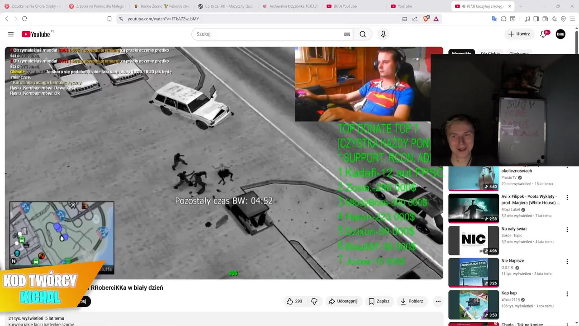Image resolution: width=579 pixels, height=326 pixels.
Task: Open the Kap kap video title
Action: pos(509,293)
